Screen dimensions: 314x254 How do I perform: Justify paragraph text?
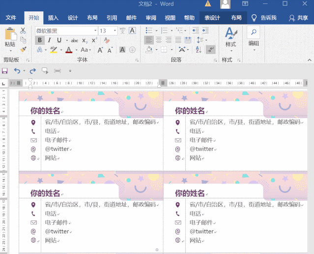click(178, 40)
